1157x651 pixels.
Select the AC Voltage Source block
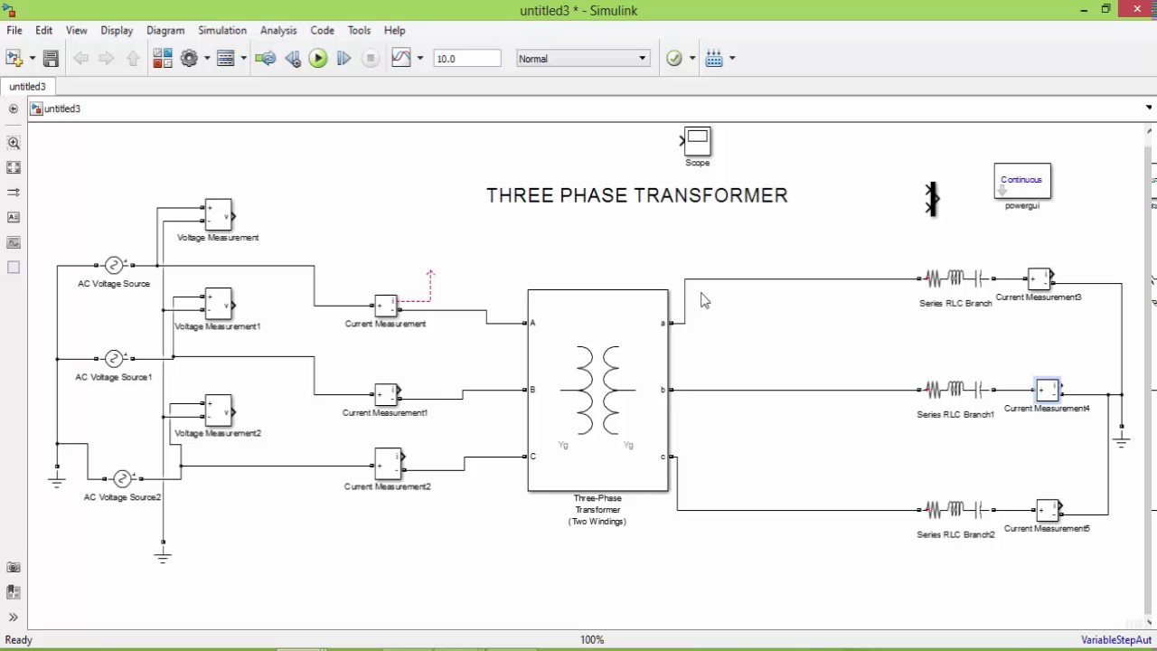point(114,265)
